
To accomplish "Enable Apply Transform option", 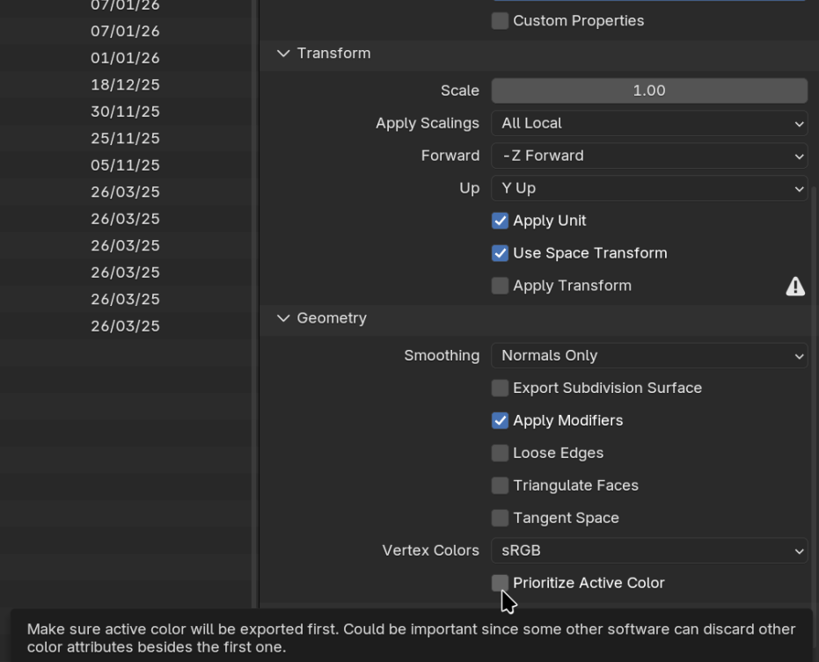I will click(500, 286).
